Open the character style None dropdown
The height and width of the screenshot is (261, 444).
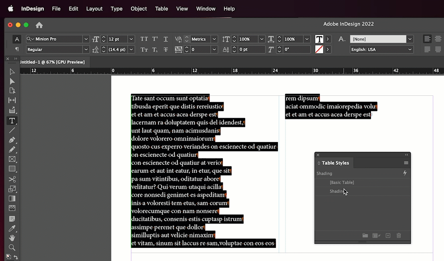[x=410, y=39]
